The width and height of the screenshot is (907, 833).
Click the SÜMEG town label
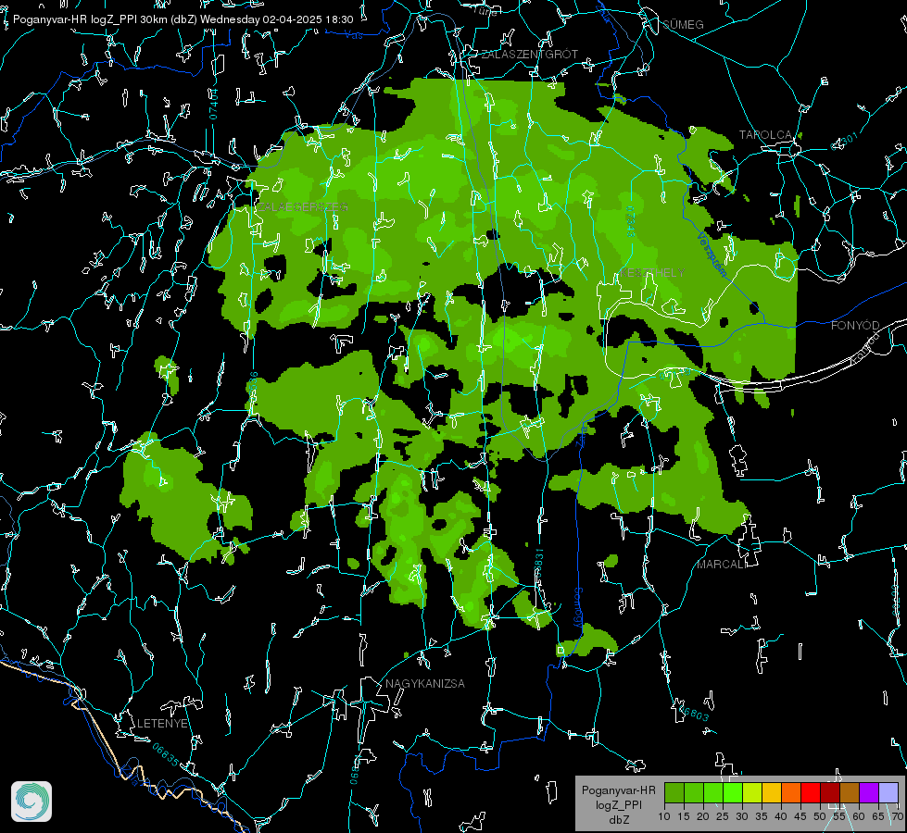point(683,24)
